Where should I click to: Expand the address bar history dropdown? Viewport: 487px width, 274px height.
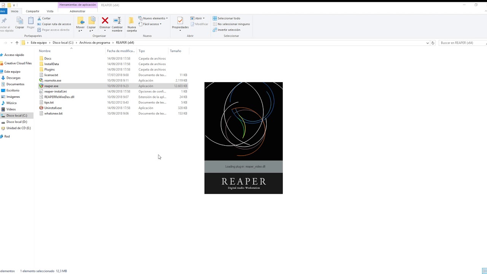[428, 43]
